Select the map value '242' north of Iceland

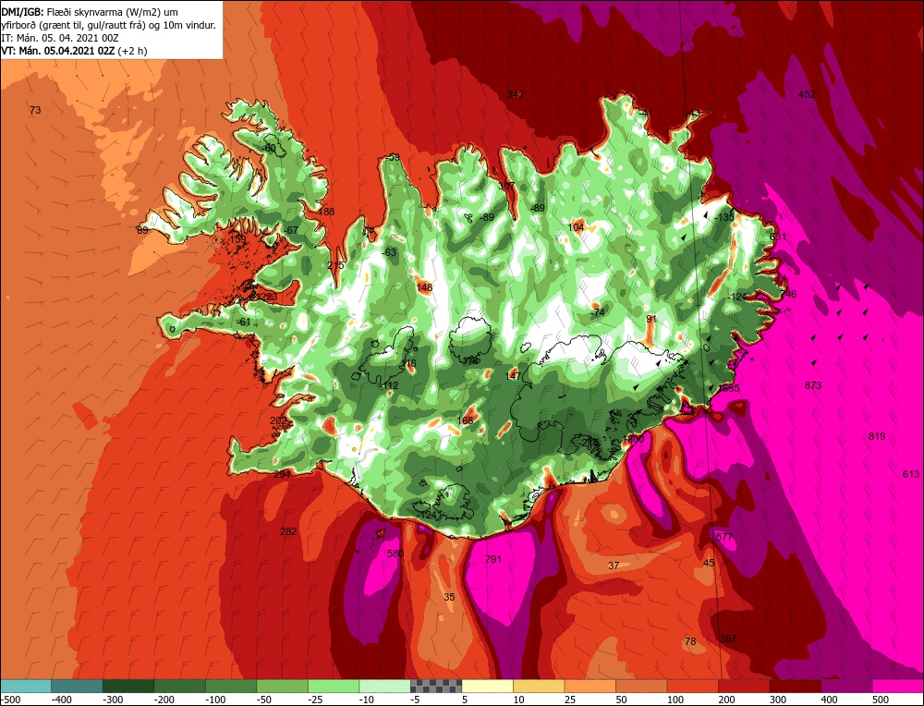pyautogui.click(x=516, y=94)
